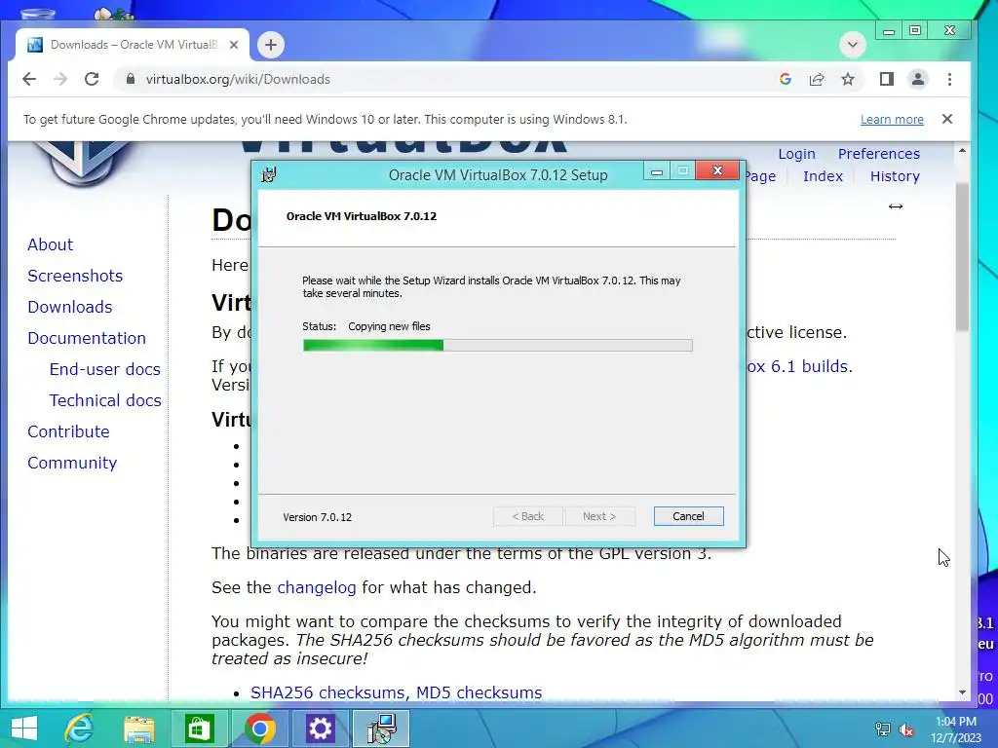Open File Explorer from the taskbar

click(x=138, y=729)
